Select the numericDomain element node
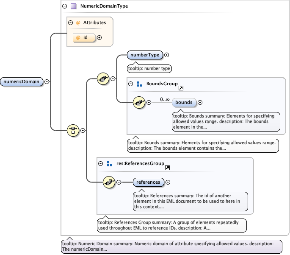Viewport: 290px width, 255px height. coord(22,82)
